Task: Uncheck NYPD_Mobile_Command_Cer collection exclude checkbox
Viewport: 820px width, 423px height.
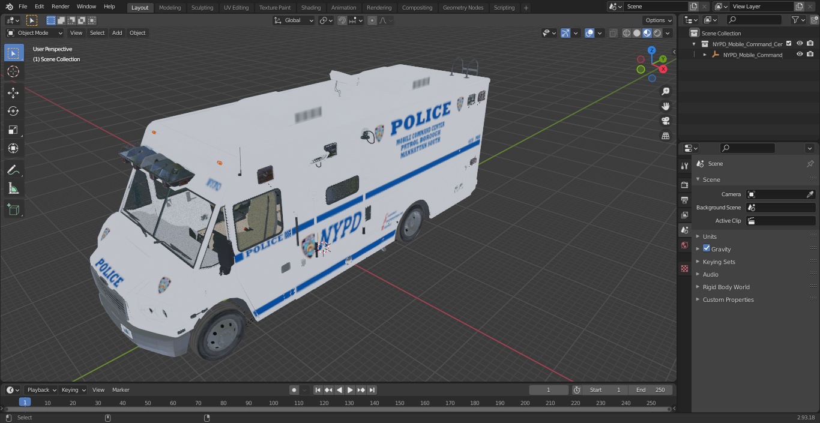Action: coord(789,43)
